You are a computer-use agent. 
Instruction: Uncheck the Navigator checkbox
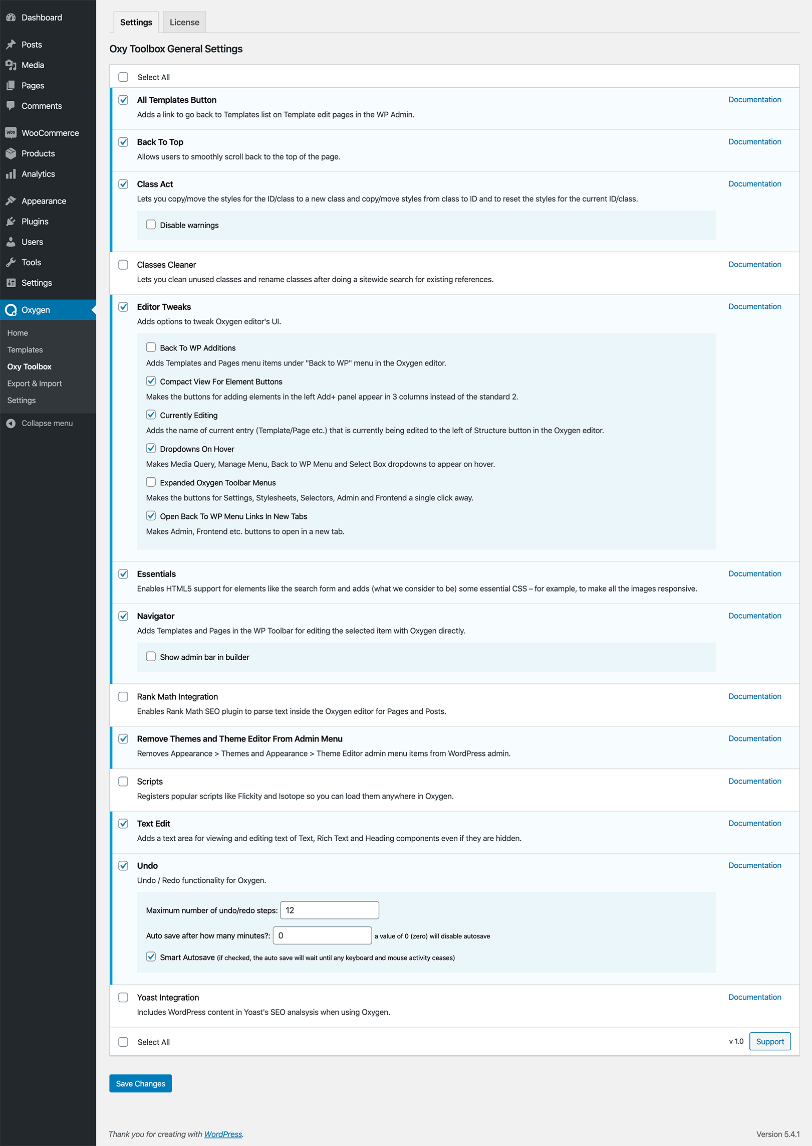coord(123,616)
